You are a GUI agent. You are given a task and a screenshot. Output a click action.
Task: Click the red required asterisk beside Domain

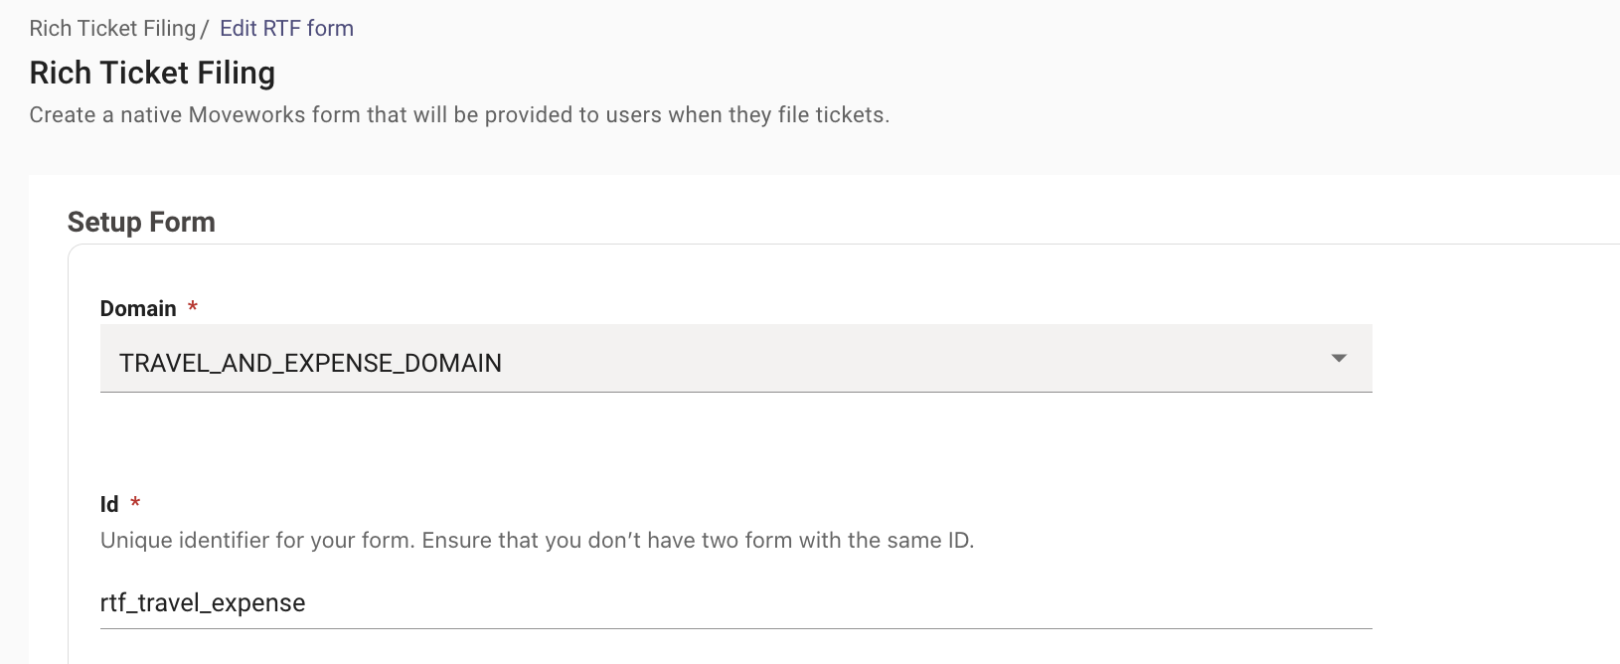point(193,307)
